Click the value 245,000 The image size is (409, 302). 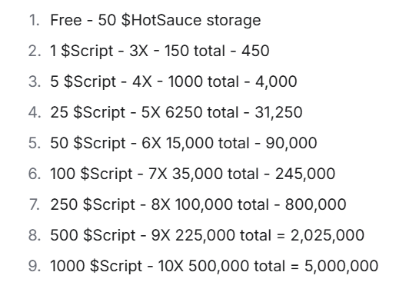305,174
